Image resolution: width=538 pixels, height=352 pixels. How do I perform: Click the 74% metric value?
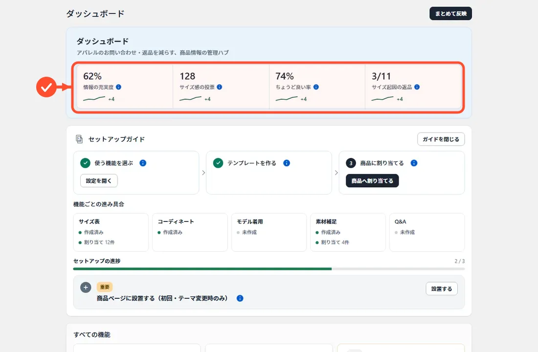point(285,76)
